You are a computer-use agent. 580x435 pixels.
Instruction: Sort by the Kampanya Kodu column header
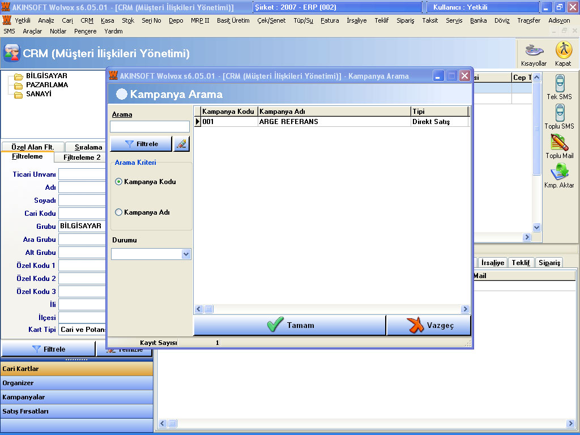229,112
